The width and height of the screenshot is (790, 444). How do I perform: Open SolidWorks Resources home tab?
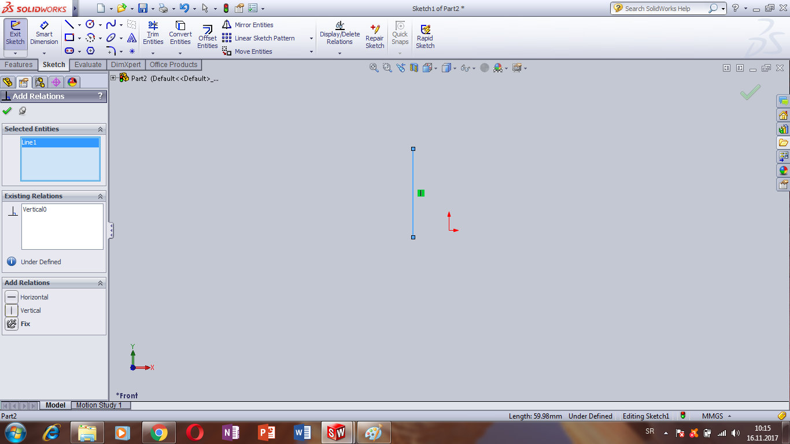[x=783, y=115]
